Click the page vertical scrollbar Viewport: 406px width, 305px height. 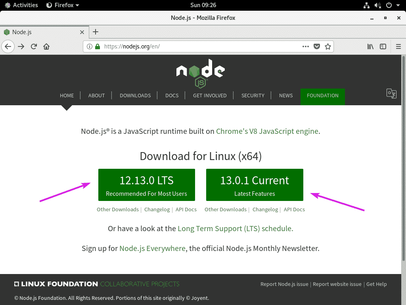tap(403, 159)
